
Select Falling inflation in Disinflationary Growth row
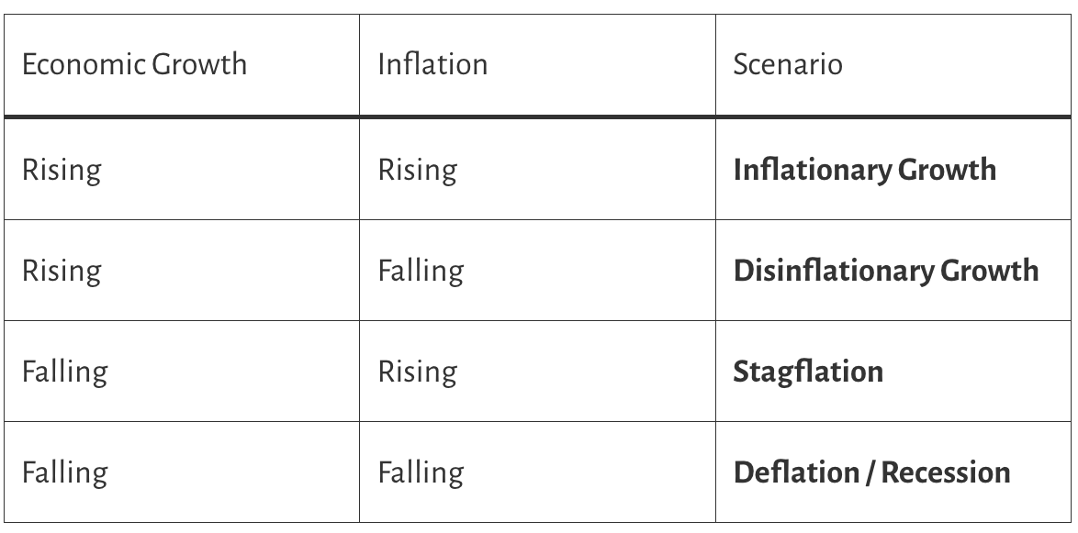pyautogui.click(x=421, y=271)
